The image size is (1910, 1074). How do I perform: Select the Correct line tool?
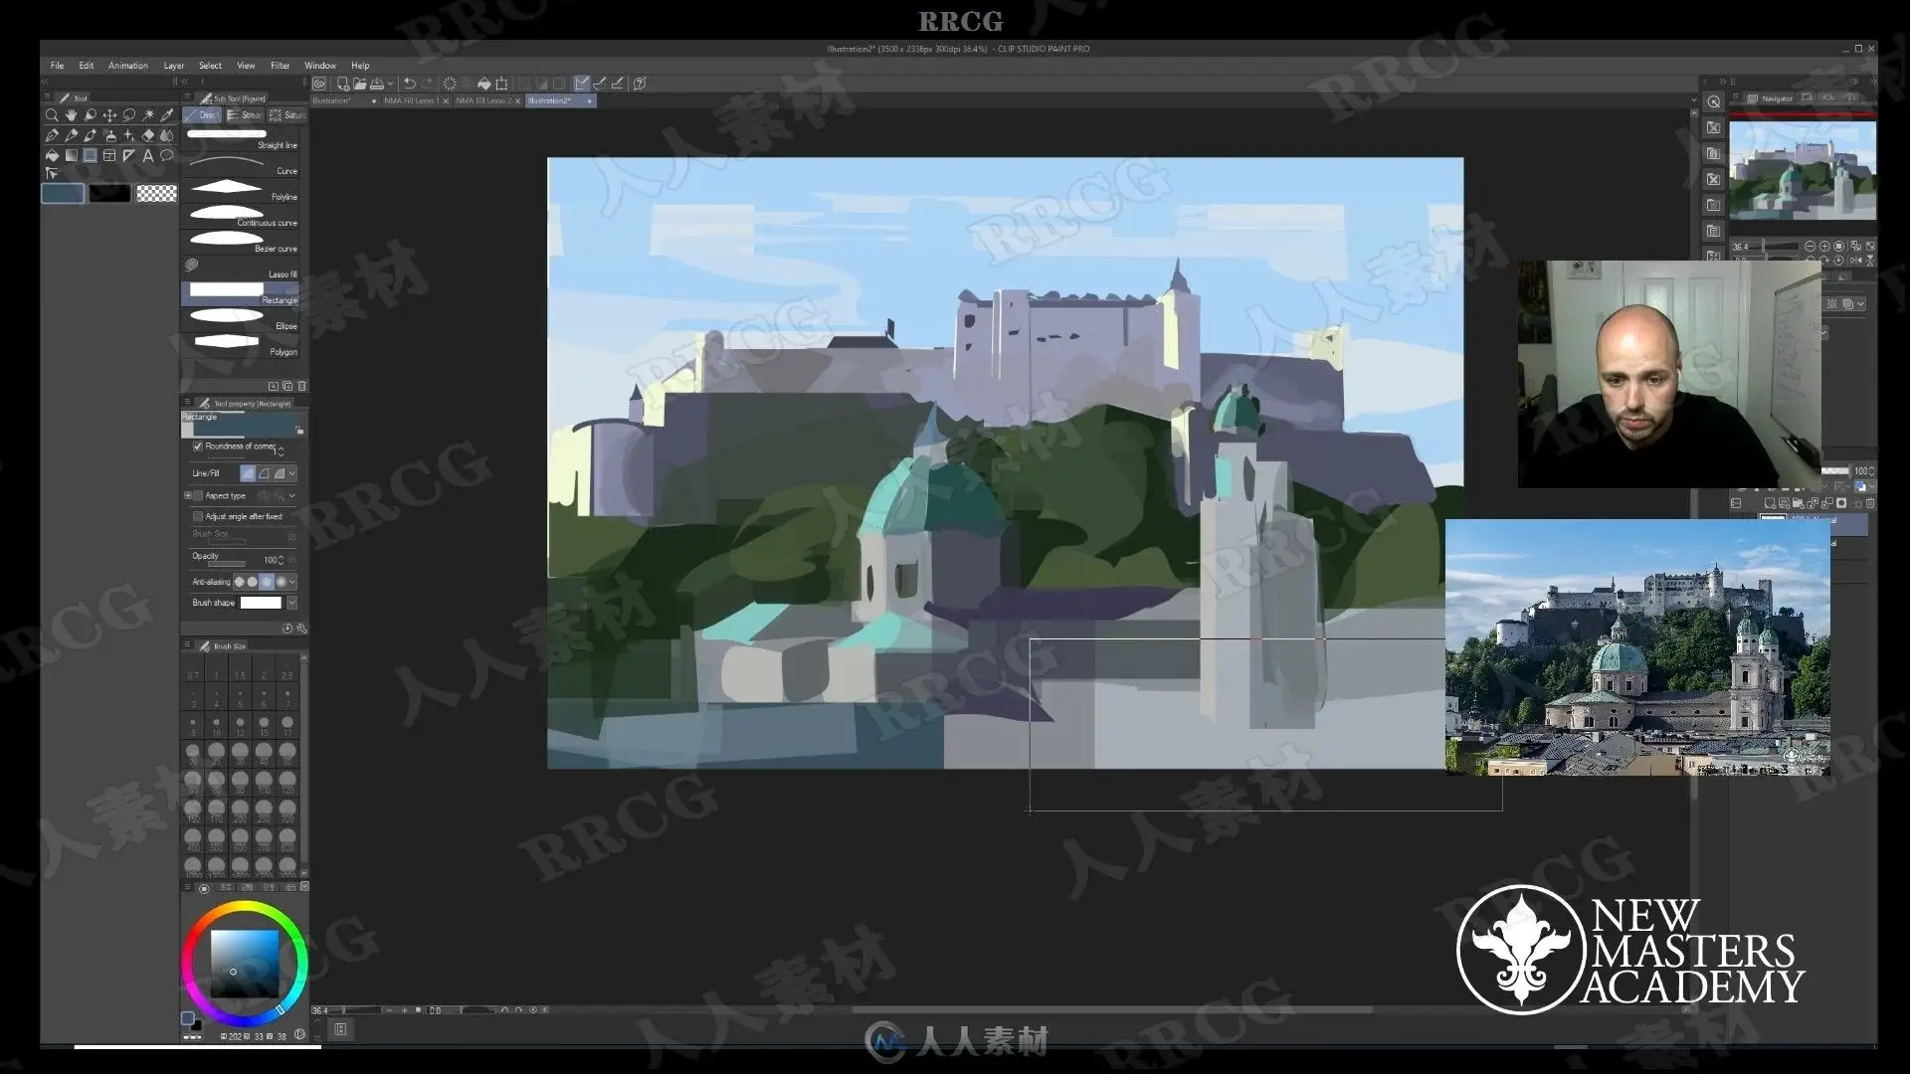52,174
